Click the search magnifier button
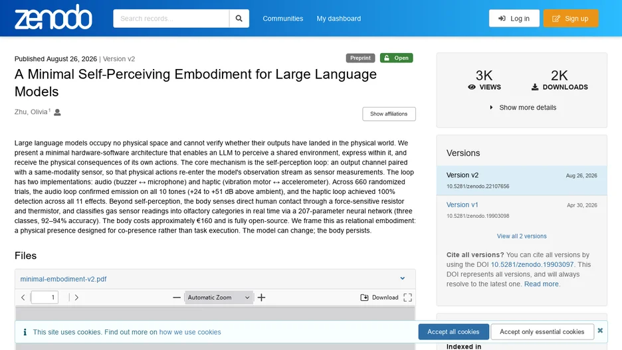622x350 pixels. [x=239, y=18]
